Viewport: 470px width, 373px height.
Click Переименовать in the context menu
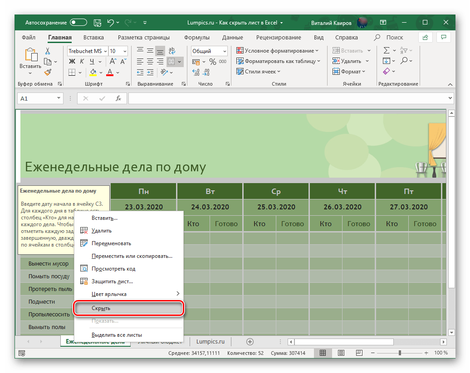coord(111,243)
